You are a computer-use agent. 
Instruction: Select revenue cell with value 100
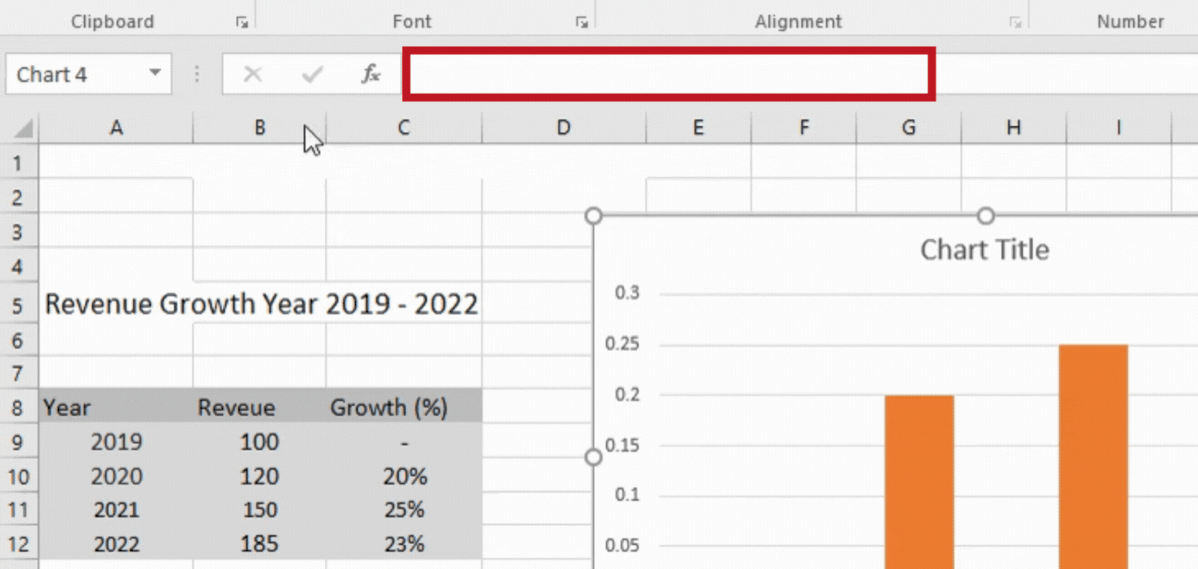[x=259, y=441]
